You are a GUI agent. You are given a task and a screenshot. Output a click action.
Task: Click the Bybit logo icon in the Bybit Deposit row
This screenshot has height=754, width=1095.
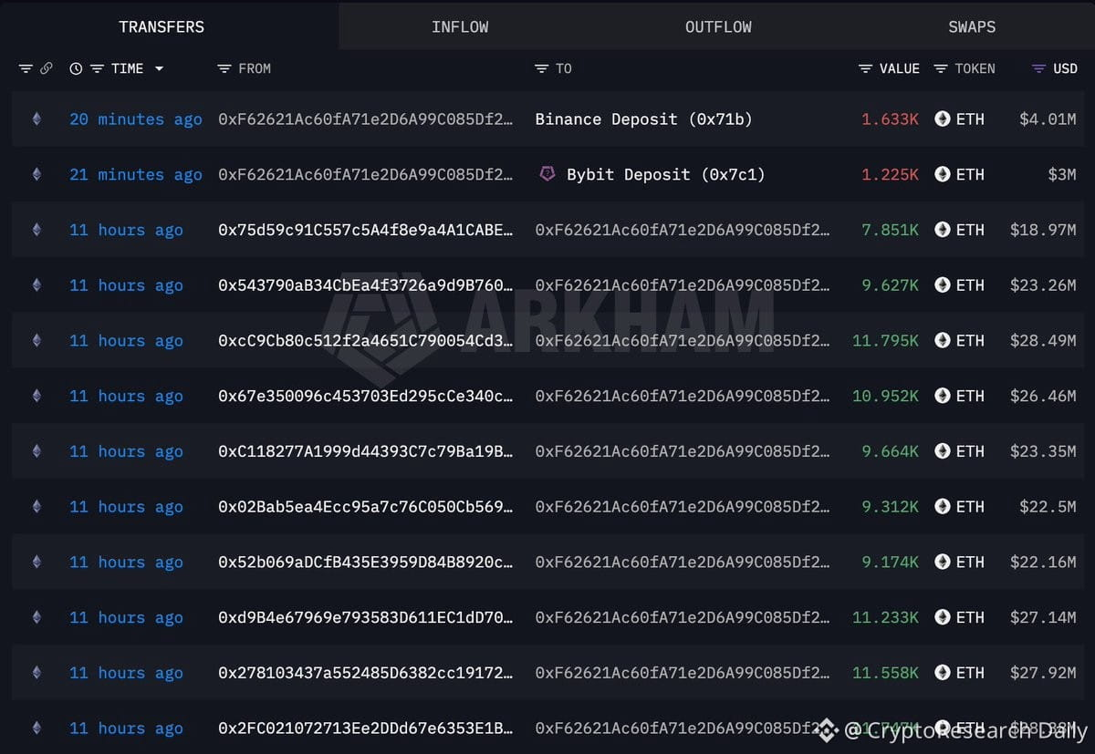pos(547,173)
